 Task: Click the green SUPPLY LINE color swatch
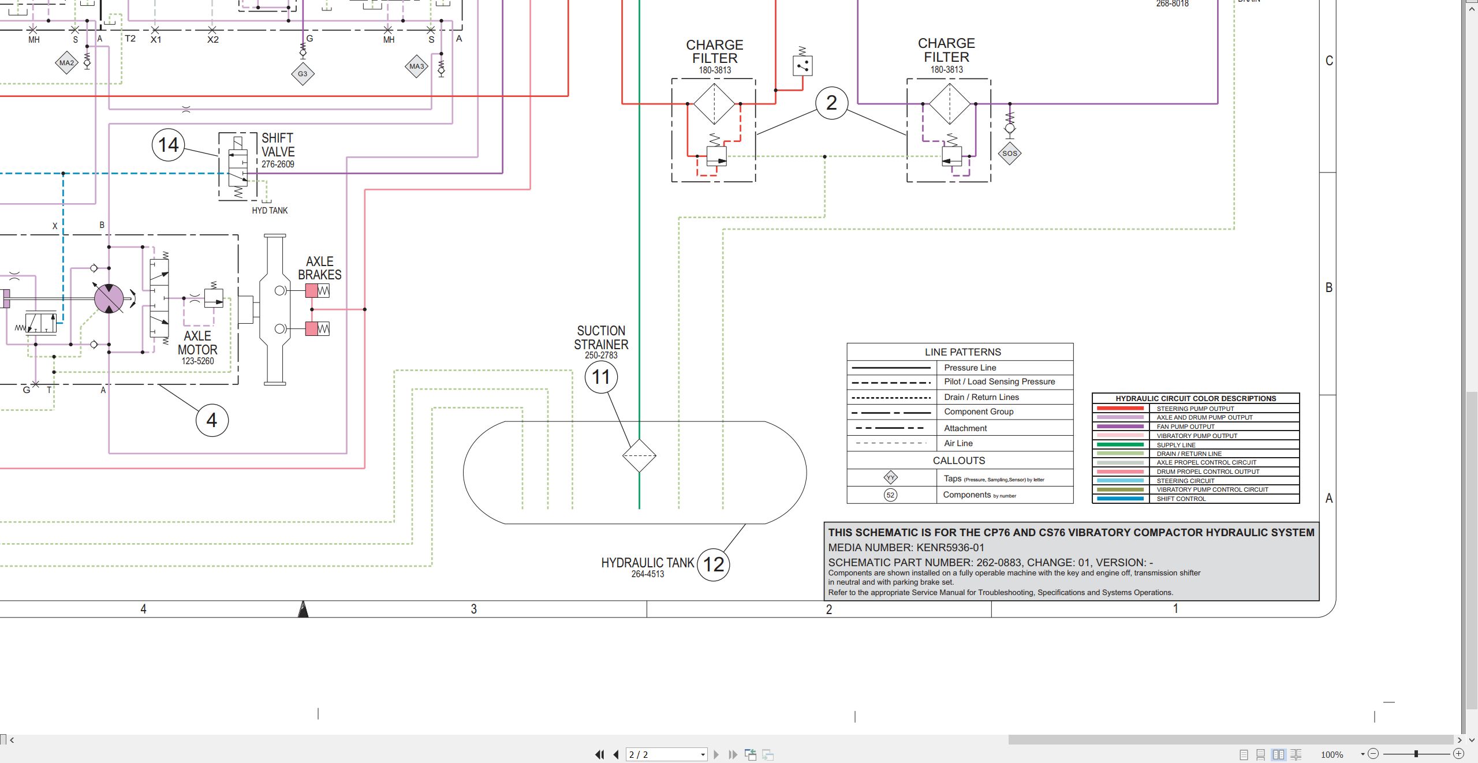pyautogui.click(x=1120, y=444)
